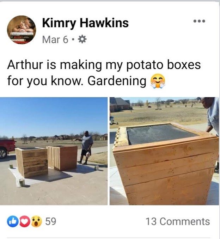Click the word Gardening in the post
The image size is (220, 239).
pyautogui.click(x=117, y=81)
